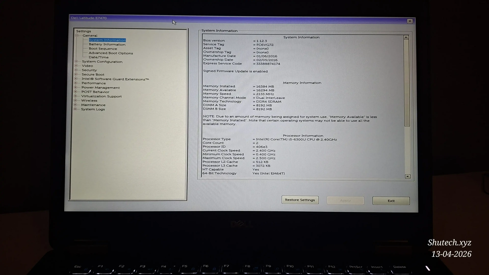489x275 pixels.
Task: Select the Security category label
Action: point(89,70)
